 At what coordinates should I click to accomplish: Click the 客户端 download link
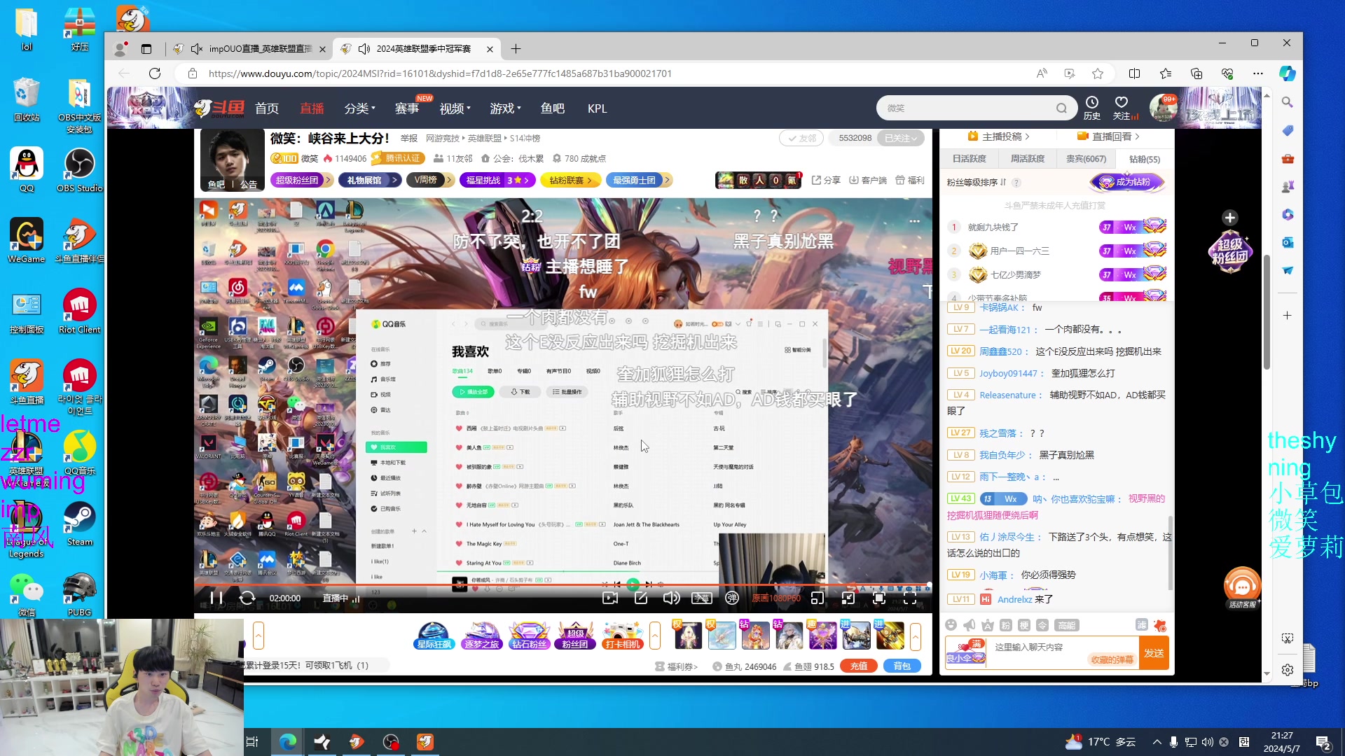[x=868, y=181]
